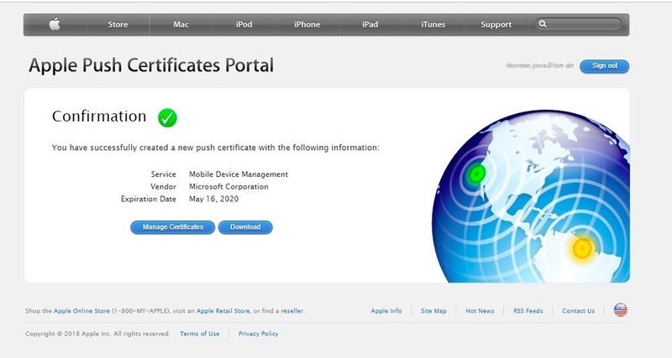
Task: Go to the iPod section
Action: point(244,24)
